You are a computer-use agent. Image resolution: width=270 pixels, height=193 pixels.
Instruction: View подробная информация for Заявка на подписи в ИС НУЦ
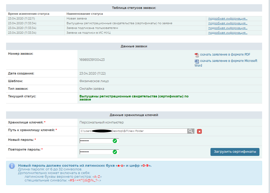pos(228,33)
